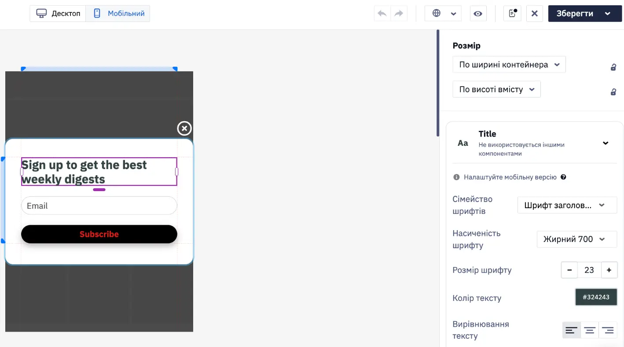The height and width of the screenshot is (347, 624).
Task: Click the info icon beside Налаштуйте мобільну версію
Action: (456, 177)
